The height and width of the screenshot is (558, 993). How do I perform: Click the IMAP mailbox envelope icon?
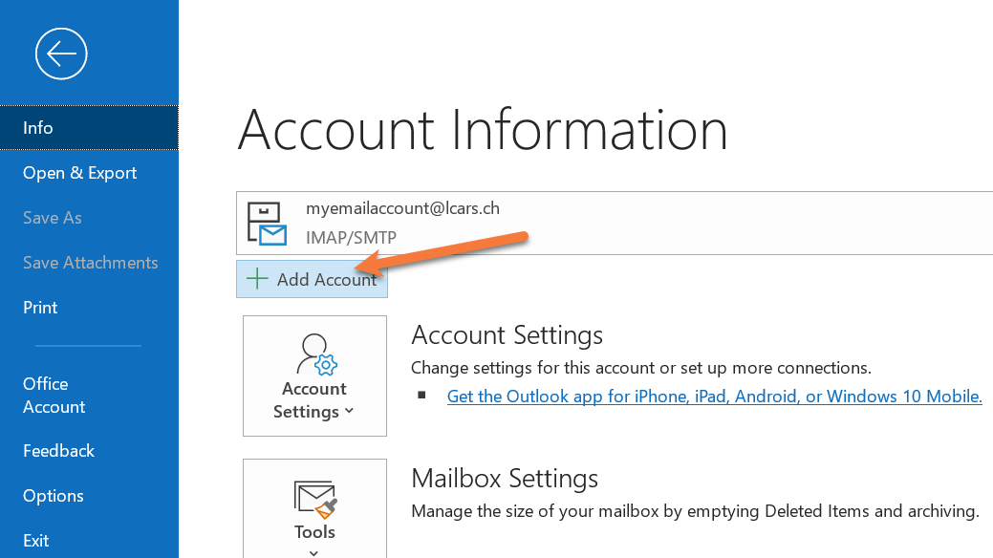(267, 223)
